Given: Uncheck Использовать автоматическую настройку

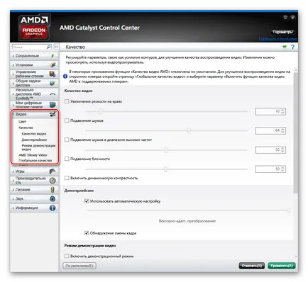Looking at the screenshot, I should point(87,201).
